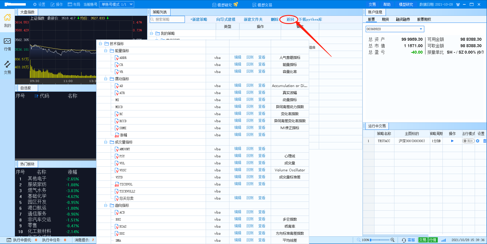The width and height of the screenshot is (487, 244).
Task: Open the 操作 item in top bar
Action: [x=57, y=4]
